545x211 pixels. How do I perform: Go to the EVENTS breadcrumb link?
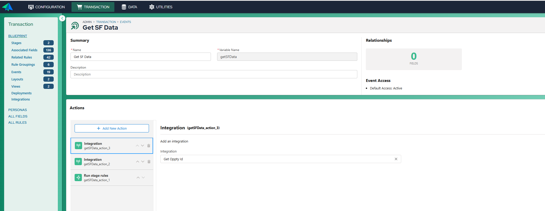pos(125,22)
